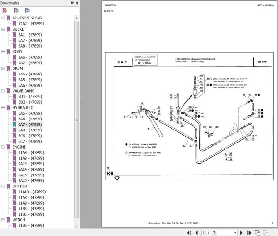This screenshot has height=236, width=278.
Task: Click the third bookmark toolbar icon
Action: point(27,11)
